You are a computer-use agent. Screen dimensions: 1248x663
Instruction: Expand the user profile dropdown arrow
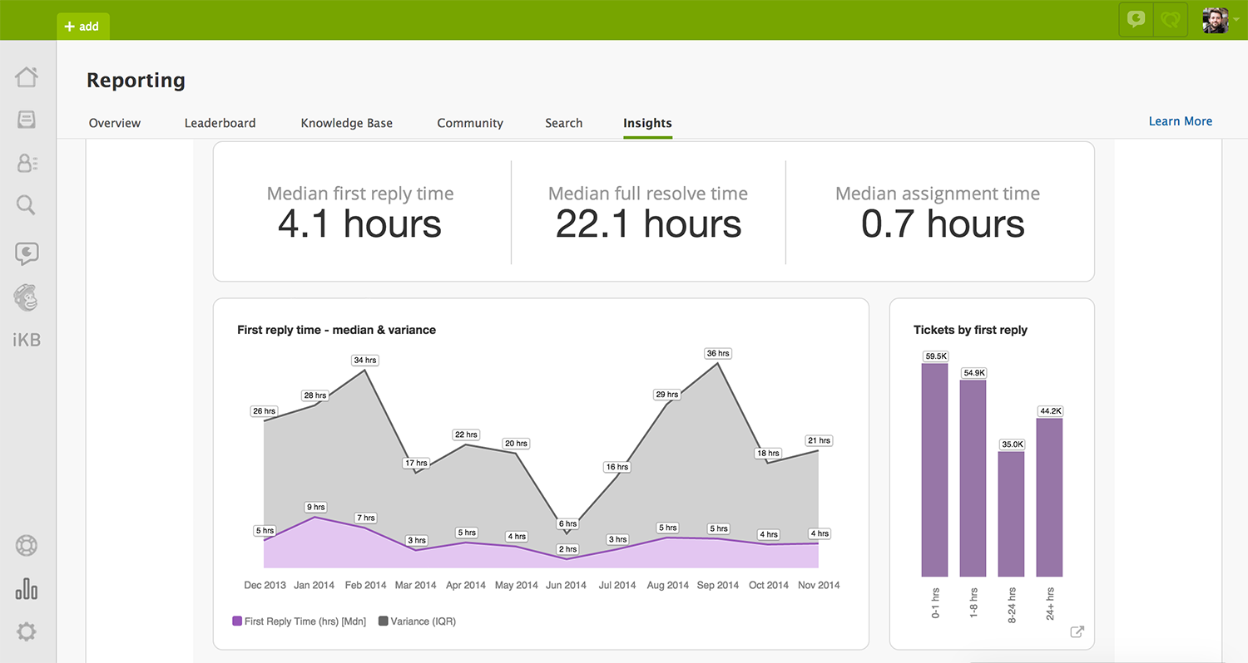1236,21
